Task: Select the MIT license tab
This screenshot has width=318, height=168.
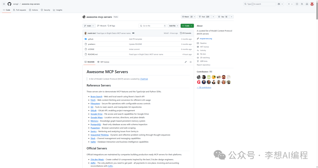Action: pyautogui.click(x=103, y=62)
